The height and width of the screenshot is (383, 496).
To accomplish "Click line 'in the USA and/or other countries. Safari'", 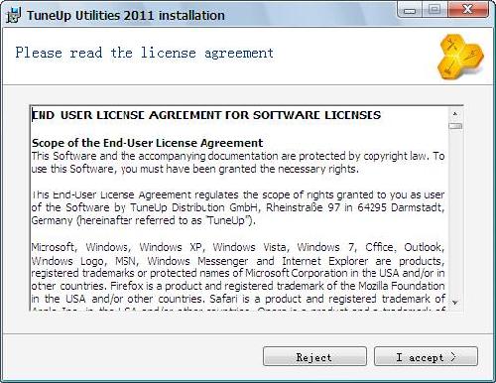I will click(238, 299).
